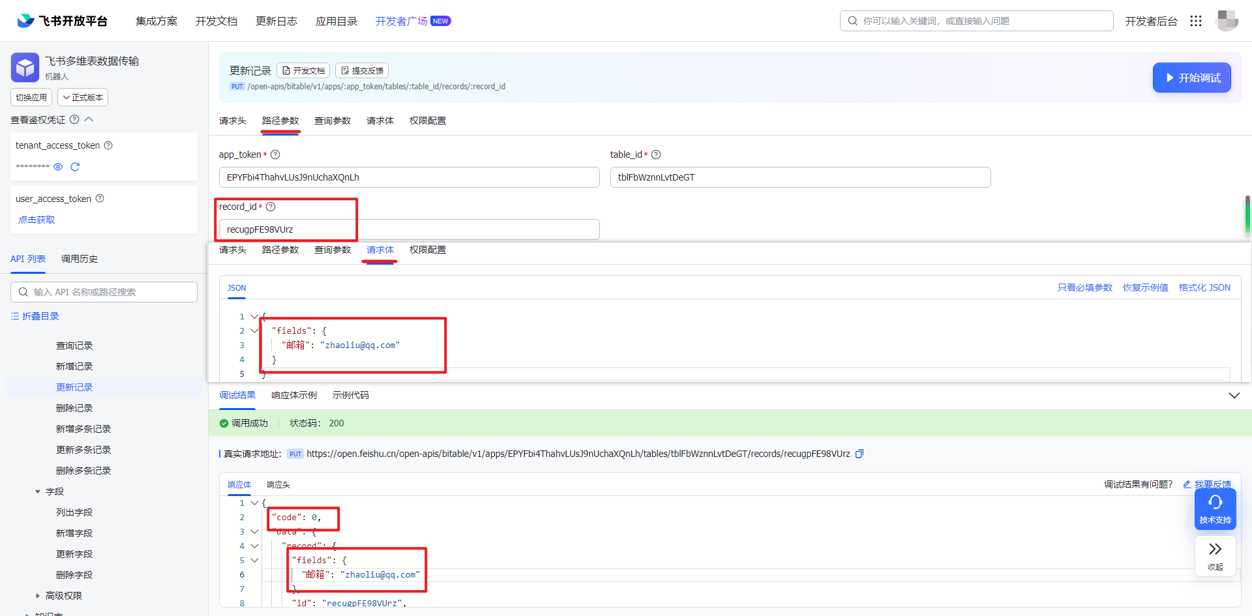Select 删除字段 in the API list

point(74,575)
